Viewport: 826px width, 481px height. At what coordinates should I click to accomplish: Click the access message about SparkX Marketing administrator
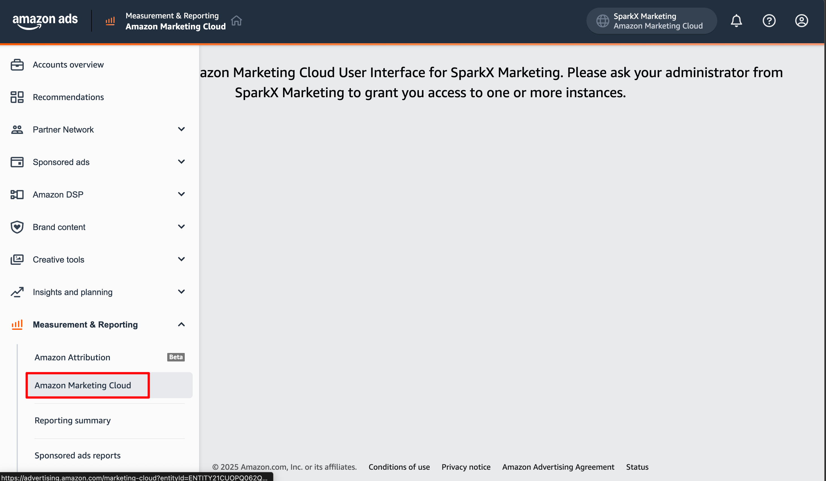coord(491,82)
